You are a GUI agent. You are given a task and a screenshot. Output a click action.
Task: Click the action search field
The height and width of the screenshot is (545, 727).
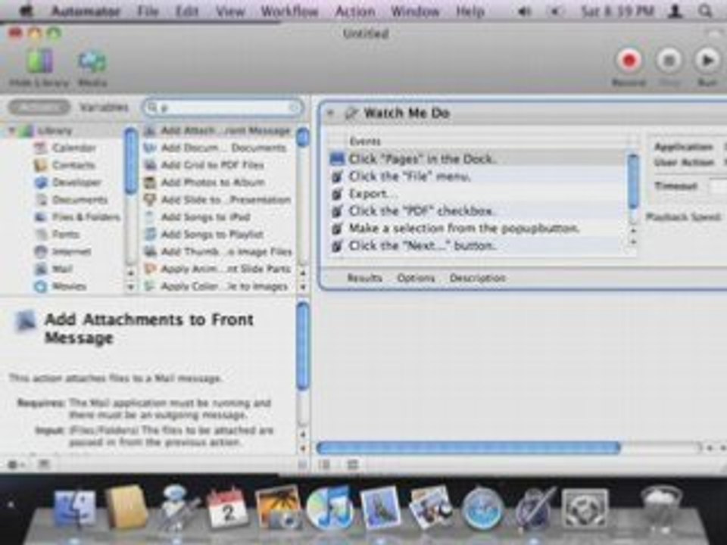(223, 107)
